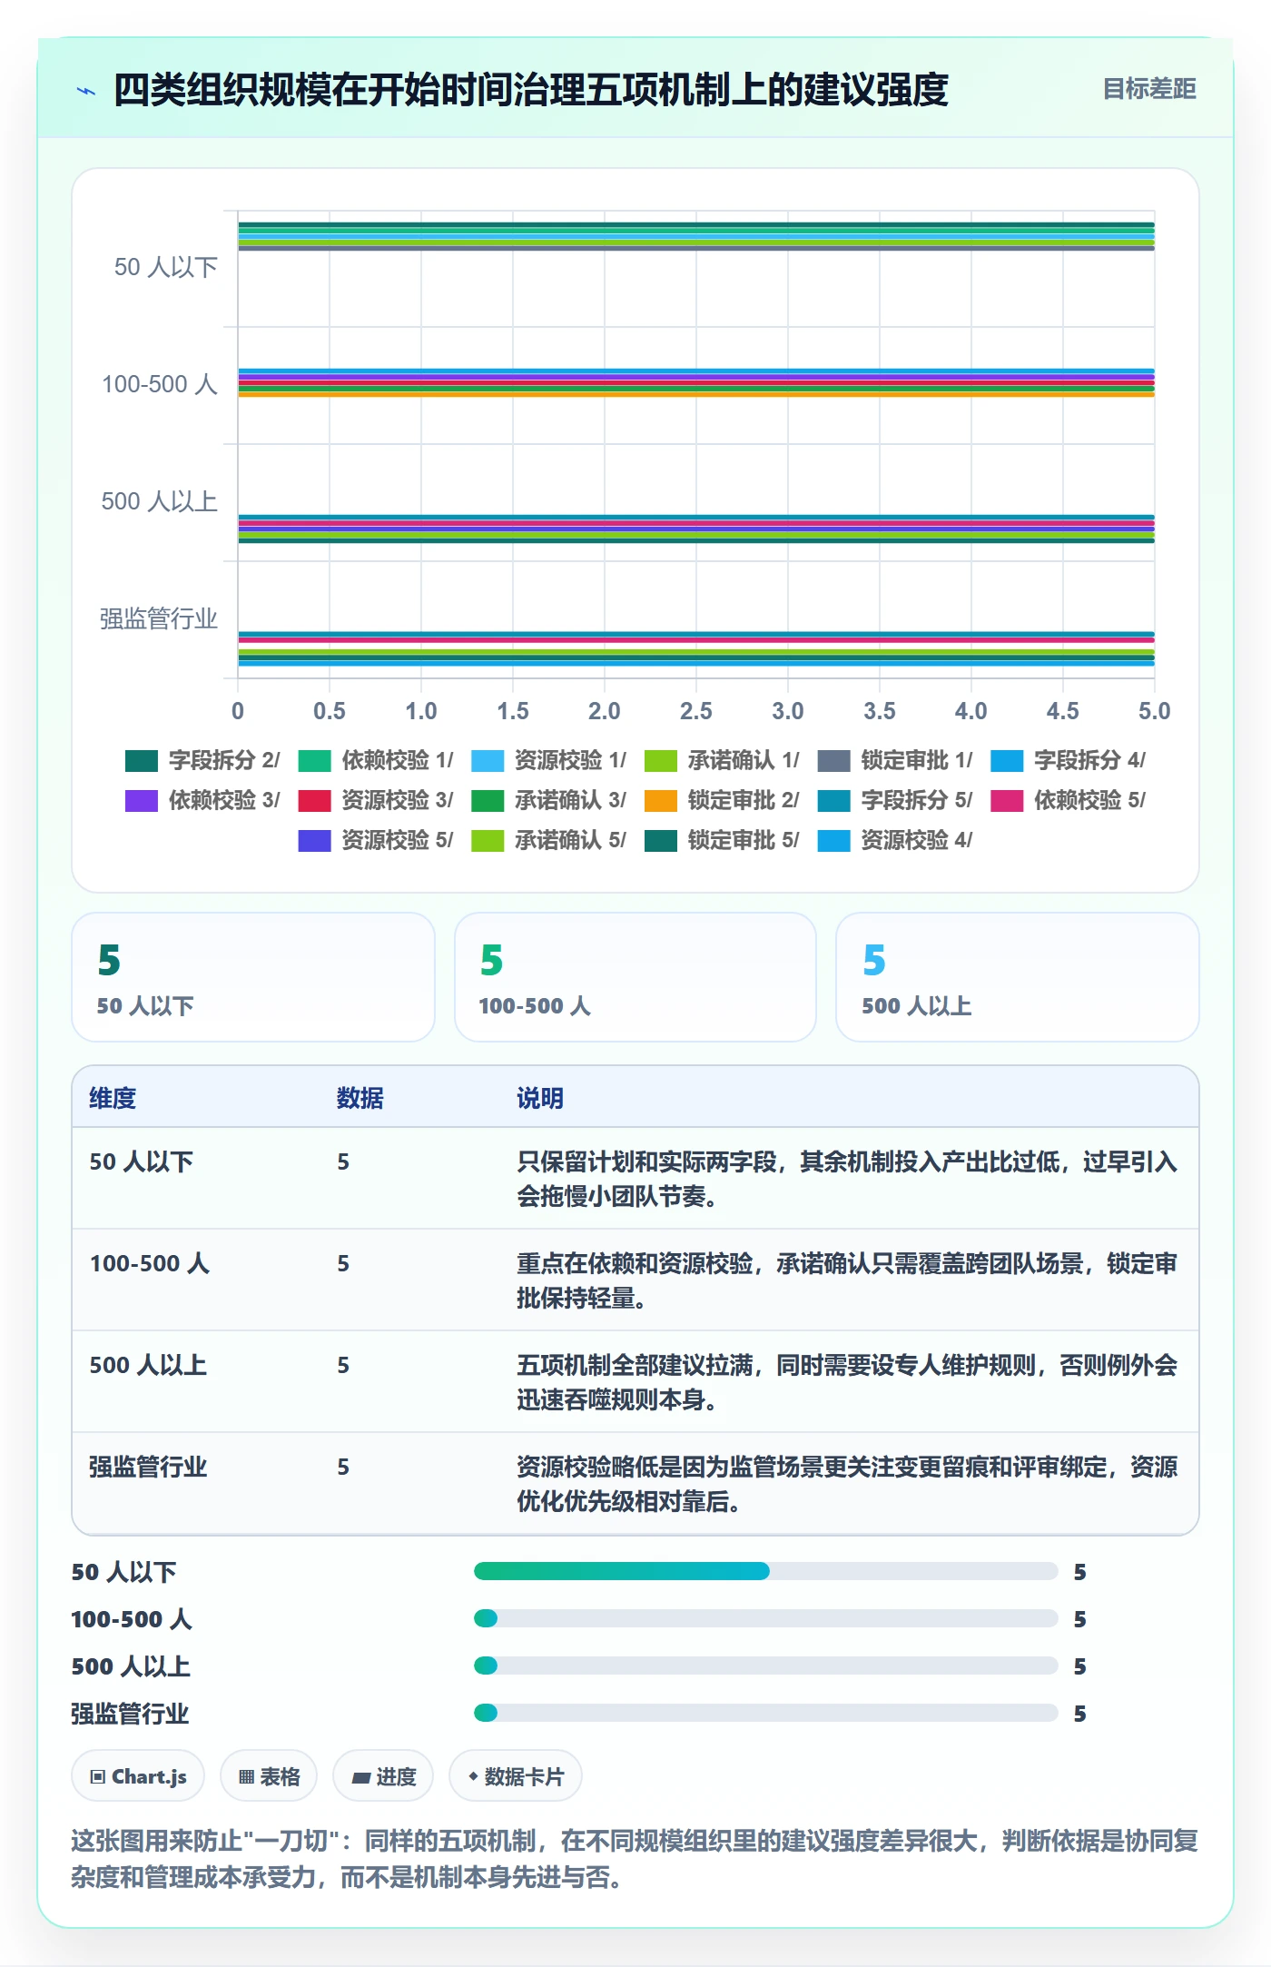Click the 50 人以下 progress bar
1271x1967 pixels.
(x=766, y=1571)
